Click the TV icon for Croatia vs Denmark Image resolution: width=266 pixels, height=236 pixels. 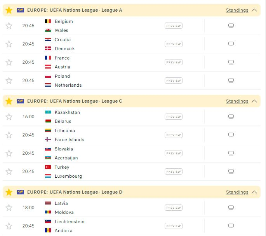point(231,44)
